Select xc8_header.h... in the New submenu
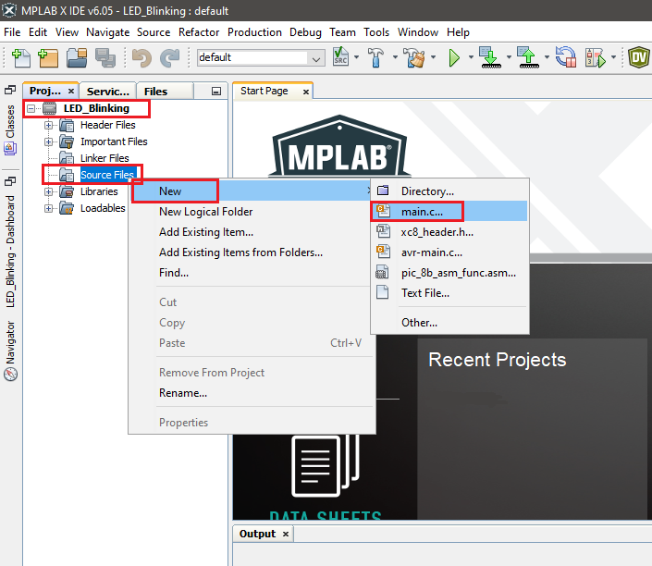Viewport: 652px width, 566px height. [449, 232]
